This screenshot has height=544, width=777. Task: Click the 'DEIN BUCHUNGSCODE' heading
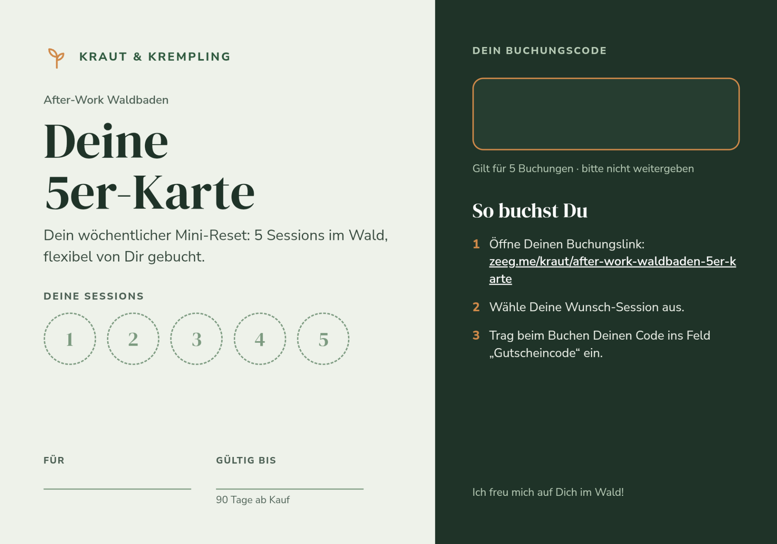click(x=539, y=51)
